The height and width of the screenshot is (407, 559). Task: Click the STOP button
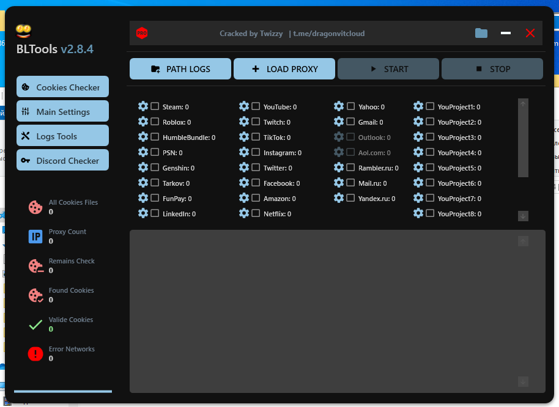[x=492, y=68]
